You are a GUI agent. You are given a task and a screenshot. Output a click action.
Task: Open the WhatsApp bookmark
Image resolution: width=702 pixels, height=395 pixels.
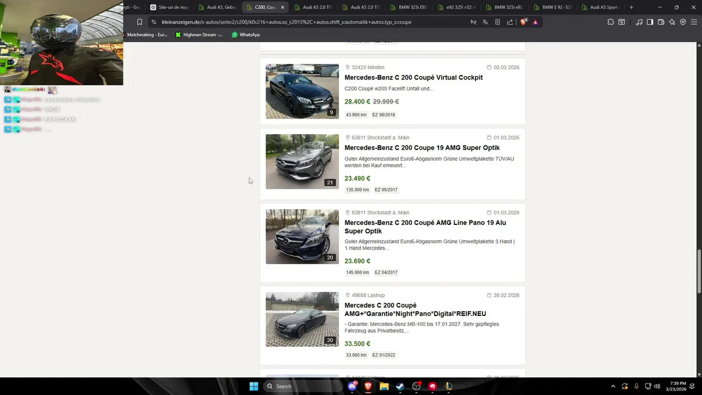tap(246, 35)
